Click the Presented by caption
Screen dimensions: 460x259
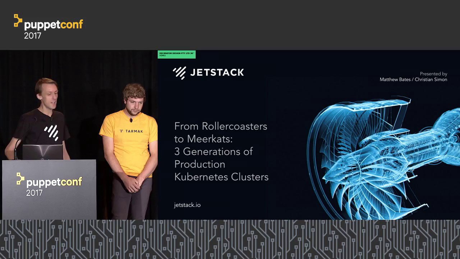pyautogui.click(x=433, y=74)
